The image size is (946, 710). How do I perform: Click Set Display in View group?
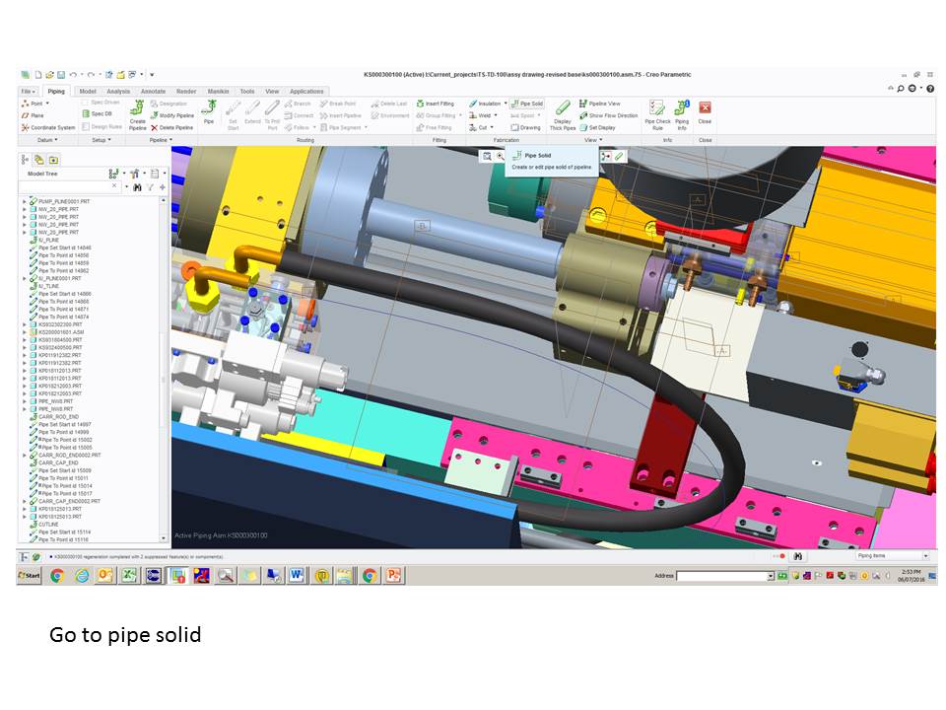[598, 127]
